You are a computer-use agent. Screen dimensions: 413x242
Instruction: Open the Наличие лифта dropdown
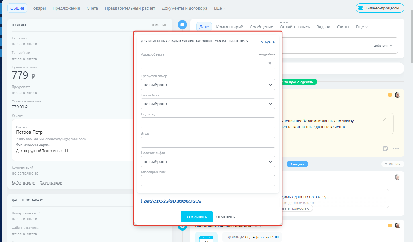coord(208,162)
